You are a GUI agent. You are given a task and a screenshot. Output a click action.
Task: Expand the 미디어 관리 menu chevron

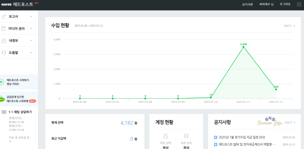(31, 29)
